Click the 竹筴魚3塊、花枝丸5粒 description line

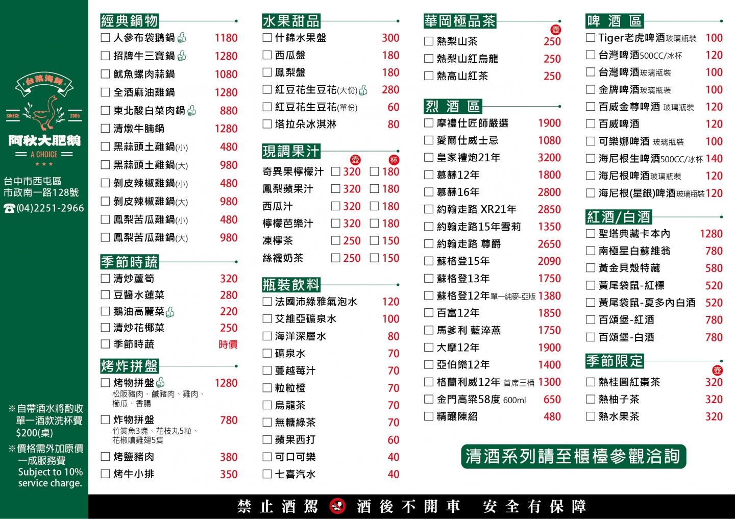(x=155, y=431)
